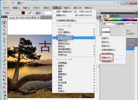Viewport: 138px width, 100px height.
Task: Click the Ai application logo
Action: tap(4, 3)
